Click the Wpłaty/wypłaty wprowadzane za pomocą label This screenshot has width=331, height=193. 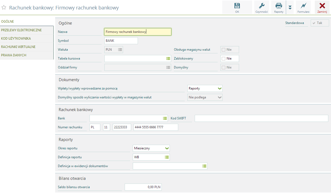click(88, 88)
